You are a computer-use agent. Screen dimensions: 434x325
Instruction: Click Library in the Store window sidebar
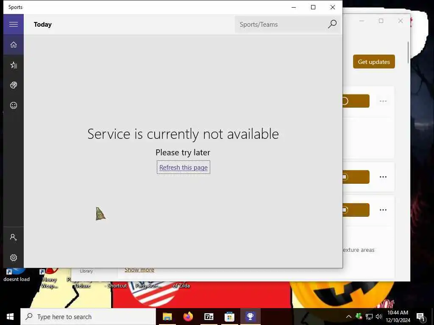pyautogui.click(x=86, y=271)
